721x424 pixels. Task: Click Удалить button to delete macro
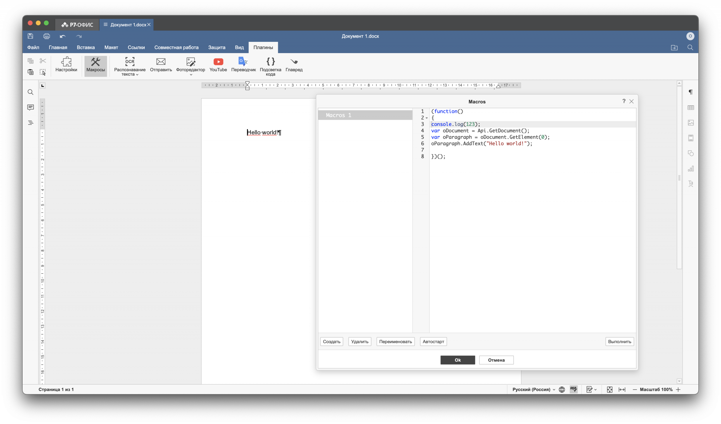coord(360,341)
